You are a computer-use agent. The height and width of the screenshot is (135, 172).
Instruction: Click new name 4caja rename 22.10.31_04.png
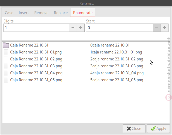pyautogui.click(x=117, y=73)
